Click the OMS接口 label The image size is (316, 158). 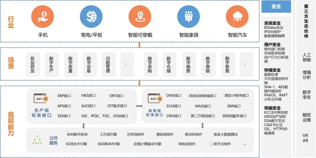pos(174,96)
